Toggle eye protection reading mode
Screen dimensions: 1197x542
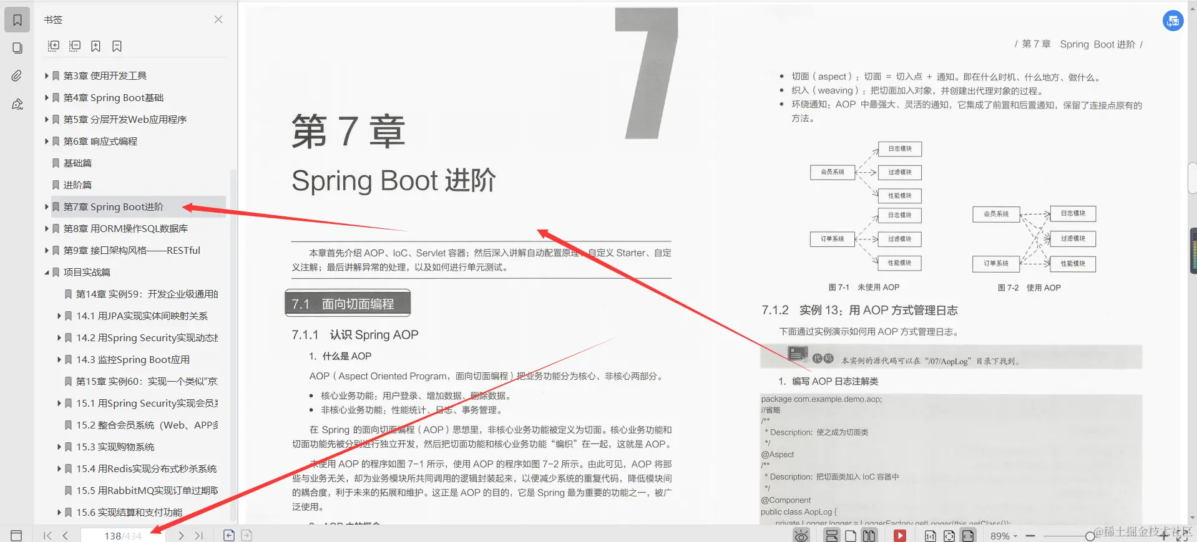[x=801, y=535]
